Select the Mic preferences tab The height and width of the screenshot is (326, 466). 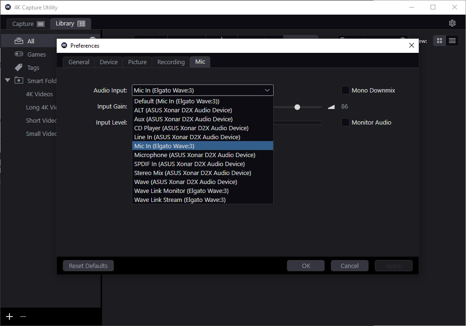[x=200, y=62]
